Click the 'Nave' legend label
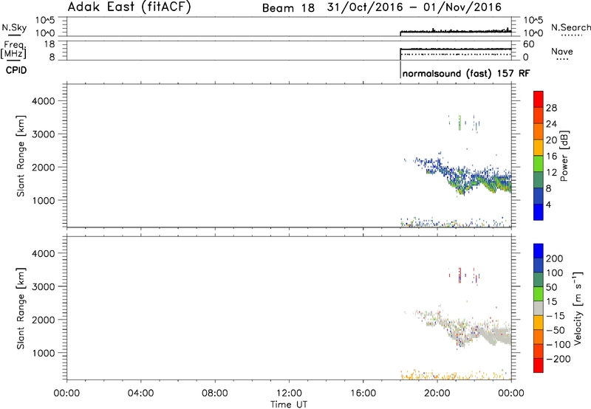This screenshot has height=409, width=591. coord(562,52)
